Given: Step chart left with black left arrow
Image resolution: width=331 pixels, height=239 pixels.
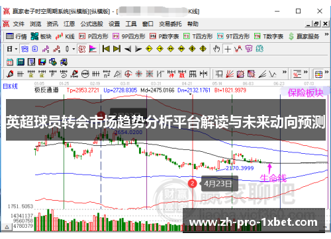Looking at the screenshot, I should [x=128, y=49].
